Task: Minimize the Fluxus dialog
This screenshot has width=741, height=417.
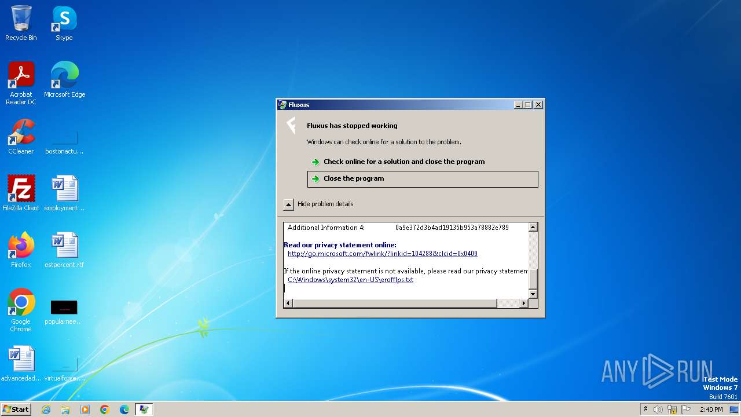Action: tap(518, 105)
